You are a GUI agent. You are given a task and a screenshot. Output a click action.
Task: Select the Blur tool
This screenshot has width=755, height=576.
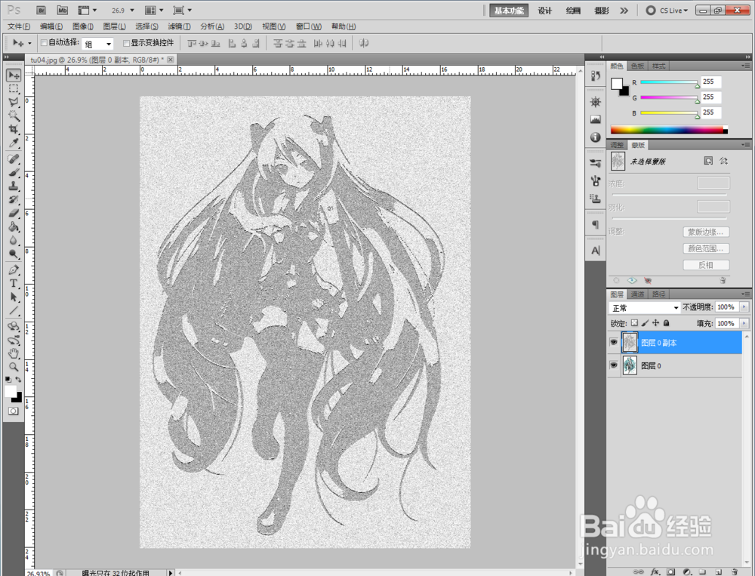click(14, 240)
